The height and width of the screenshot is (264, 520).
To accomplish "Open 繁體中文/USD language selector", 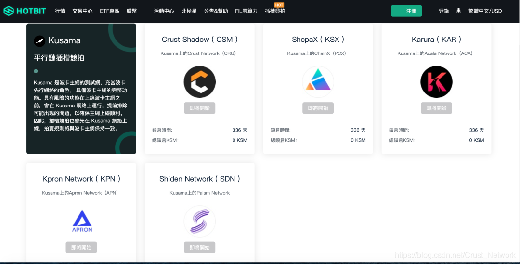I will pos(485,11).
